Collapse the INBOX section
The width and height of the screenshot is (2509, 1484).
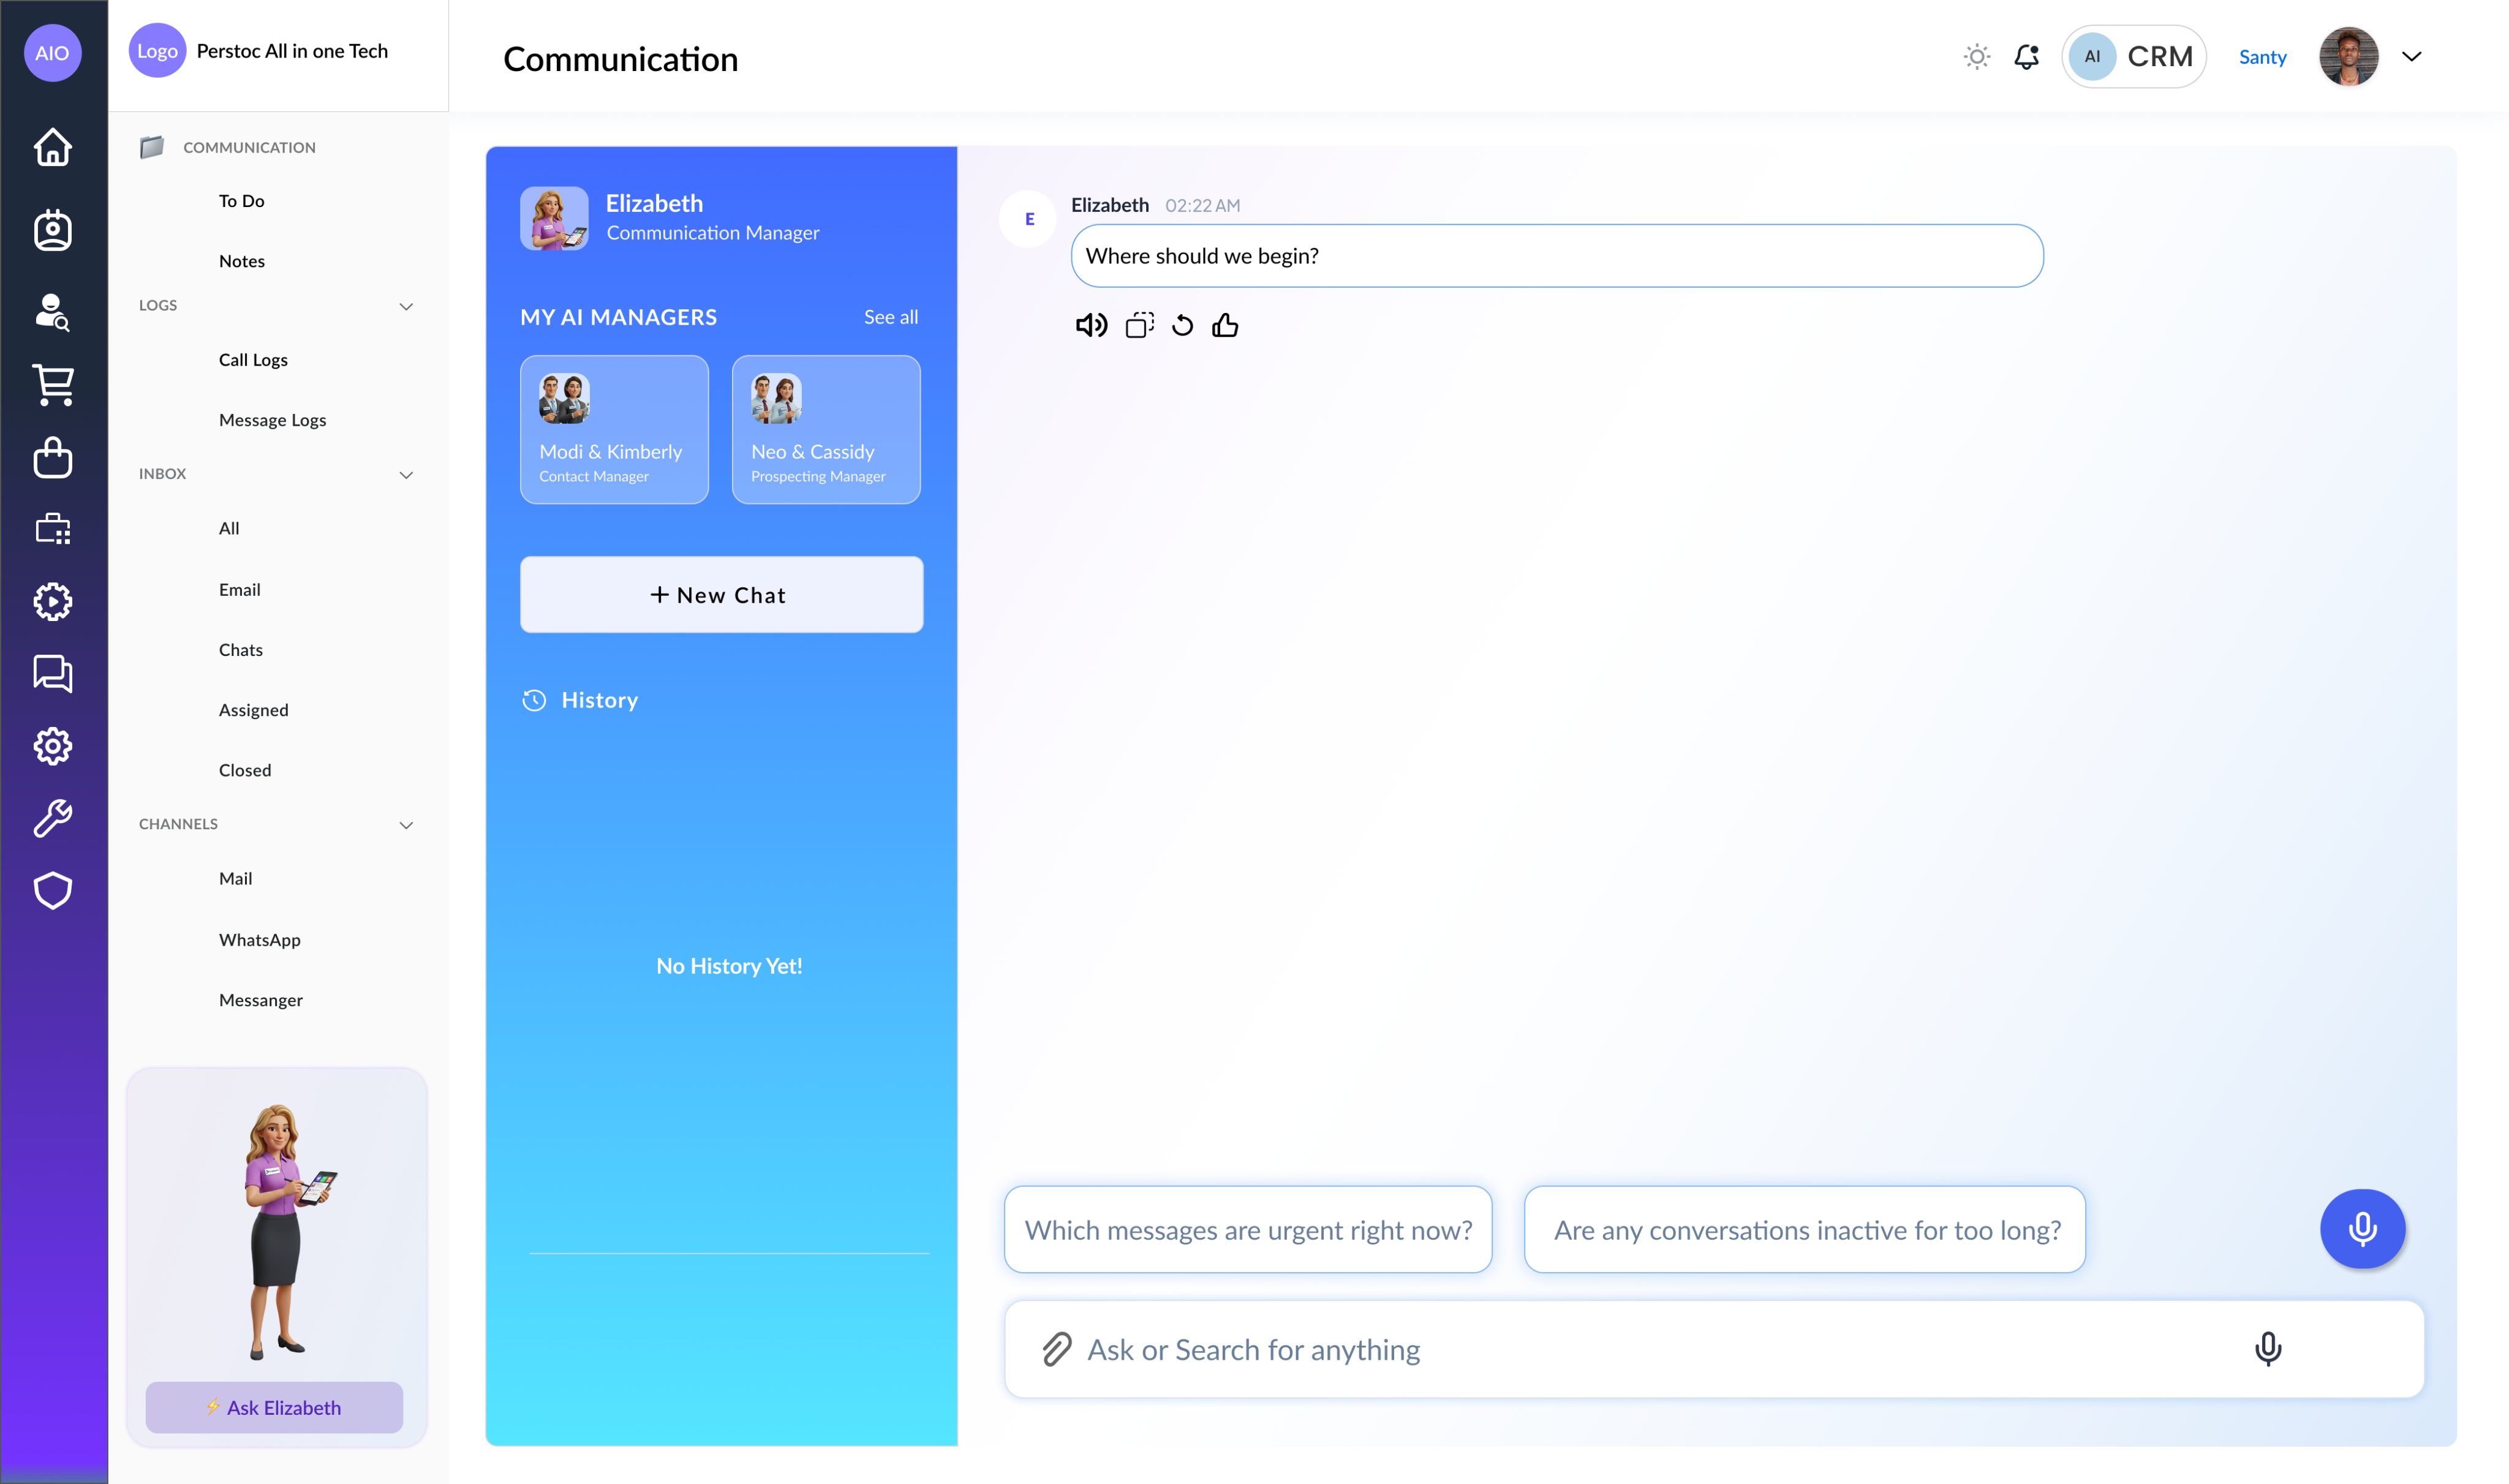coord(406,475)
